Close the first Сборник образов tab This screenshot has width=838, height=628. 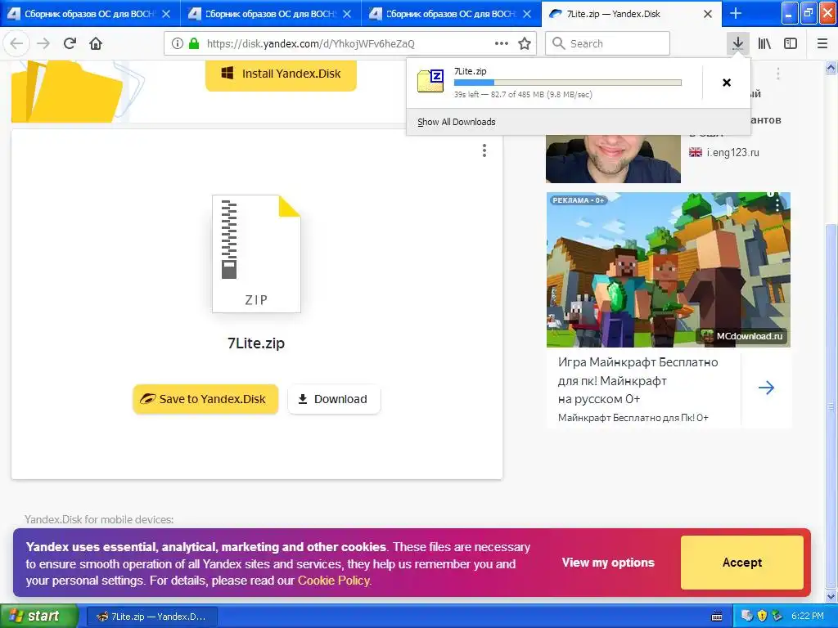[166, 14]
